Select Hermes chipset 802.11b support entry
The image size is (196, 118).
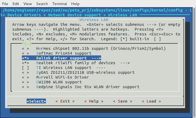[101, 48]
